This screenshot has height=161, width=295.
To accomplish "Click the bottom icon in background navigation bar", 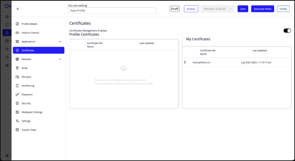I will click(x=7, y=156).
